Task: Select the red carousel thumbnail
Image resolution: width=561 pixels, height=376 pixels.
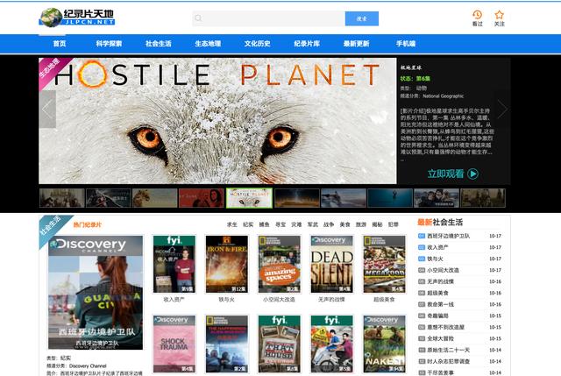Action: pos(201,198)
